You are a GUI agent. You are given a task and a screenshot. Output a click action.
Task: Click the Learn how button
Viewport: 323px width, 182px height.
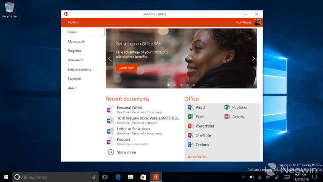pyautogui.click(x=127, y=68)
